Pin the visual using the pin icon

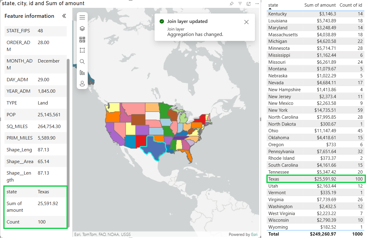coord(232,3)
